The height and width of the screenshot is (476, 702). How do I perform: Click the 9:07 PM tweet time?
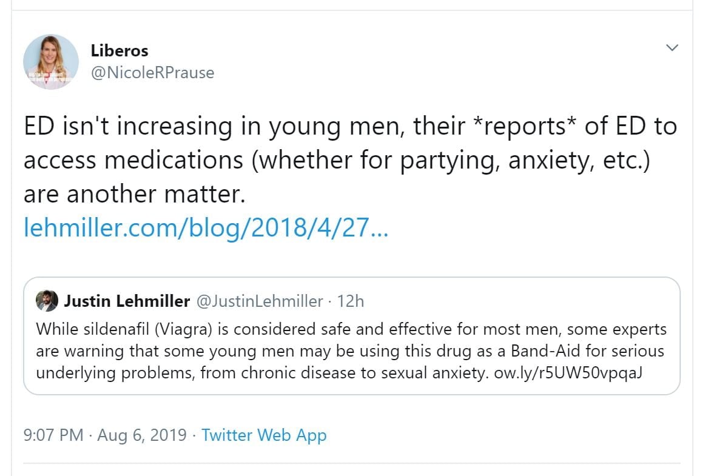(53, 435)
